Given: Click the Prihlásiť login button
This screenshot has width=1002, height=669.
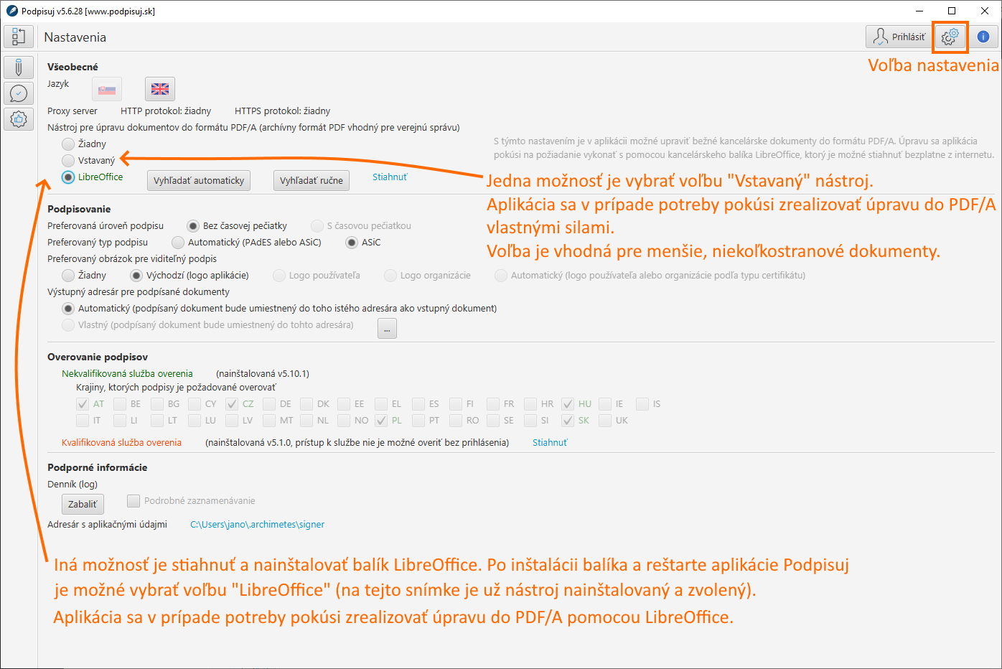Looking at the screenshot, I should point(899,37).
